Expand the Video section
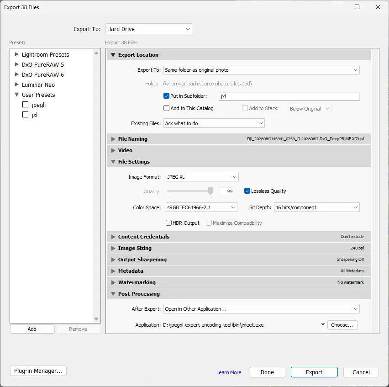This screenshot has width=389, height=387. (x=113, y=150)
